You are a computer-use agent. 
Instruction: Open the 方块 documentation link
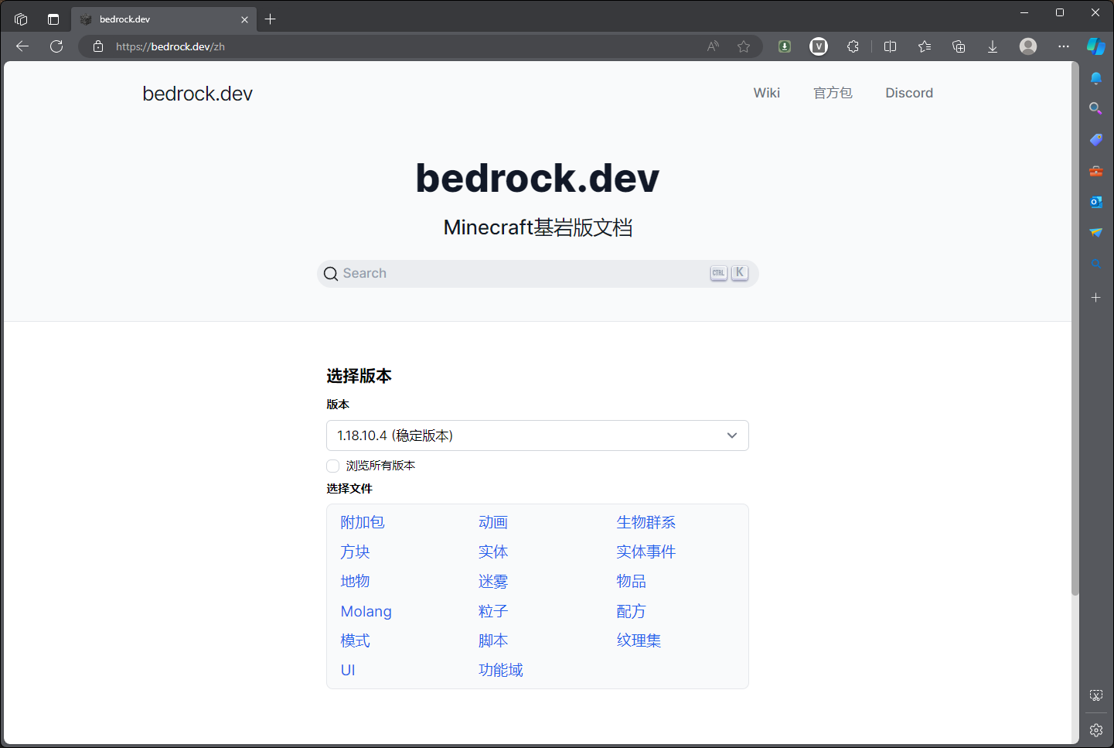point(356,552)
